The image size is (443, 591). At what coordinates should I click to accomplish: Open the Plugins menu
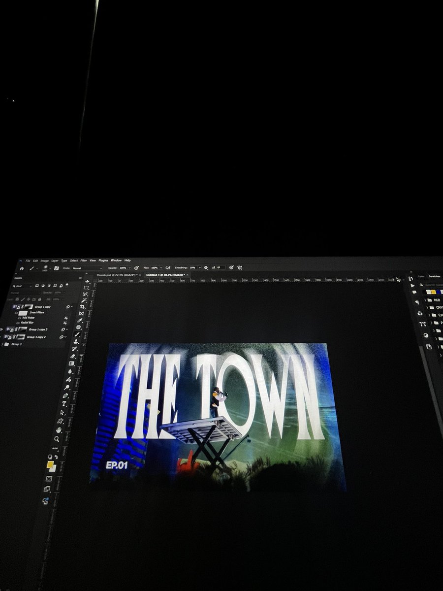point(103,261)
